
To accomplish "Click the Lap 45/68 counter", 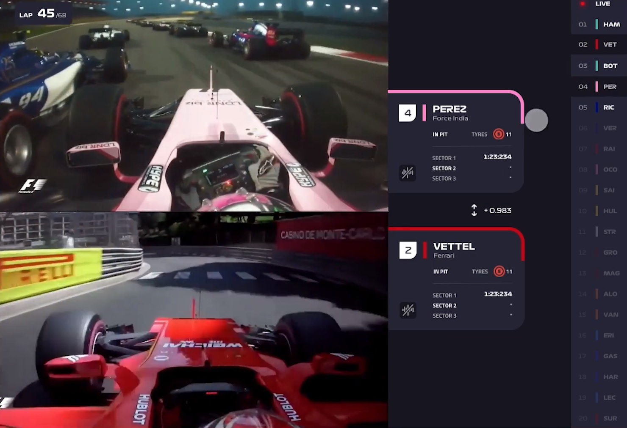I will (43, 14).
